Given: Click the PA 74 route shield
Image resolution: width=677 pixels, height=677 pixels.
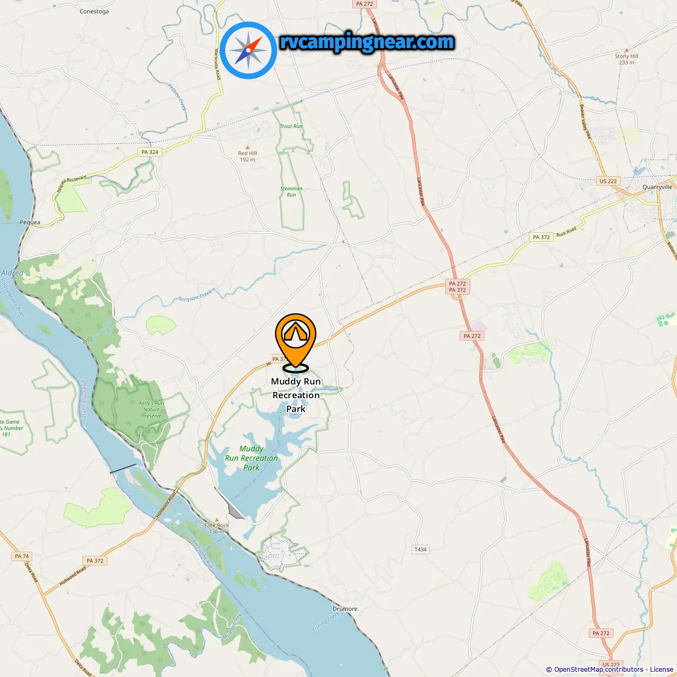Looking at the screenshot, I should point(22,556).
